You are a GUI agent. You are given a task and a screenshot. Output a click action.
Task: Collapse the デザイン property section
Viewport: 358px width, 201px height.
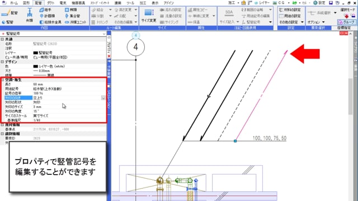(x=2, y=62)
